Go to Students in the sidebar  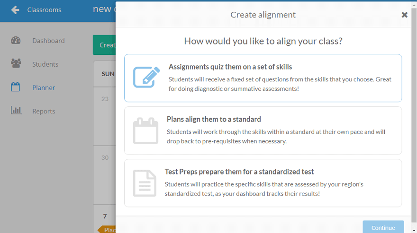pyautogui.click(x=45, y=64)
